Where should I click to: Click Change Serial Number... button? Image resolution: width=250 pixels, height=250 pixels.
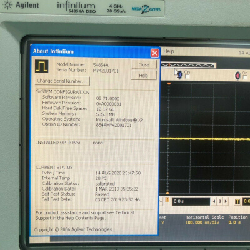[62, 81]
